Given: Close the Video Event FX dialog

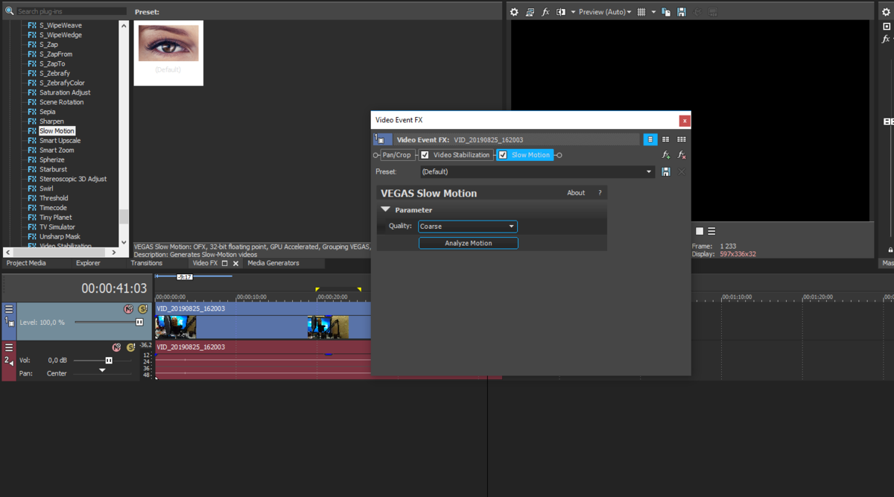Looking at the screenshot, I should click(685, 120).
